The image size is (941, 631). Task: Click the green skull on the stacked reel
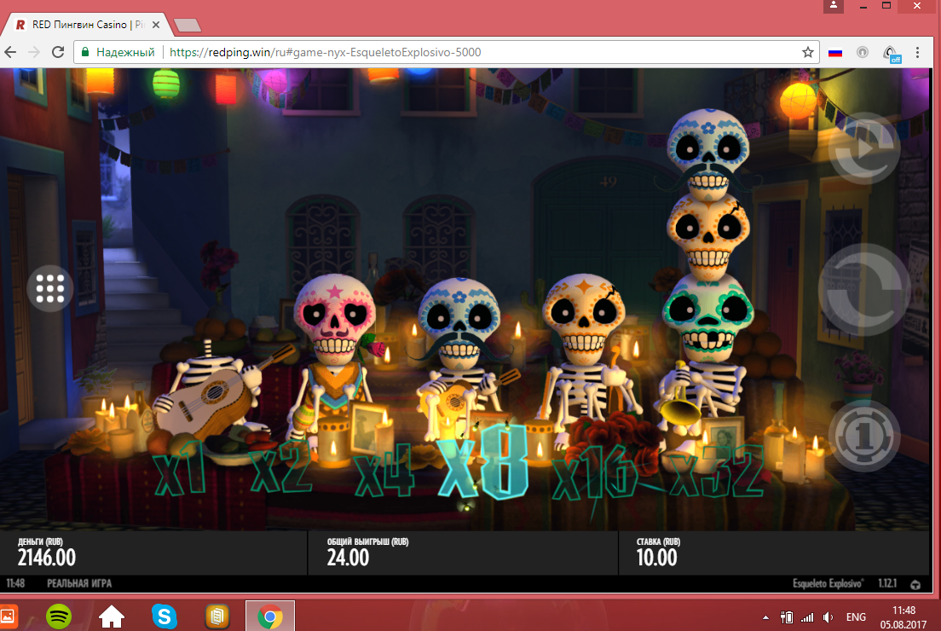(x=708, y=318)
